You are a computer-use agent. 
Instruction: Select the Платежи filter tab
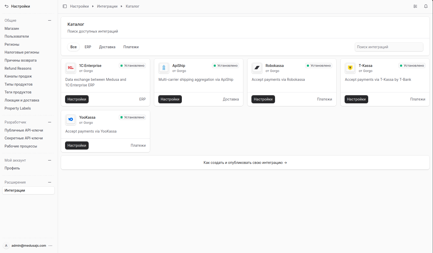click(x=131, y=47)
